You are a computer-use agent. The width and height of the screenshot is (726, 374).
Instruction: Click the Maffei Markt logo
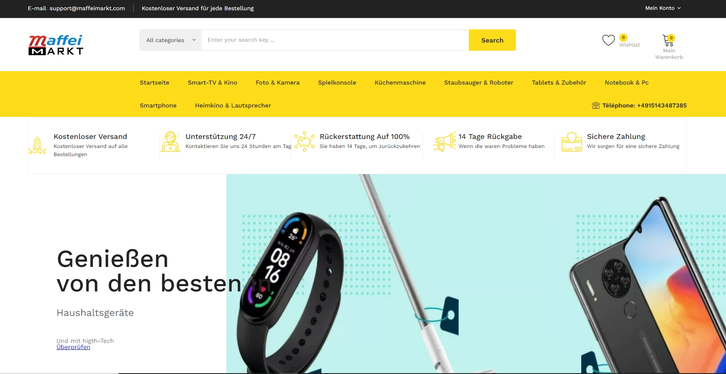(x=56, y=45)
